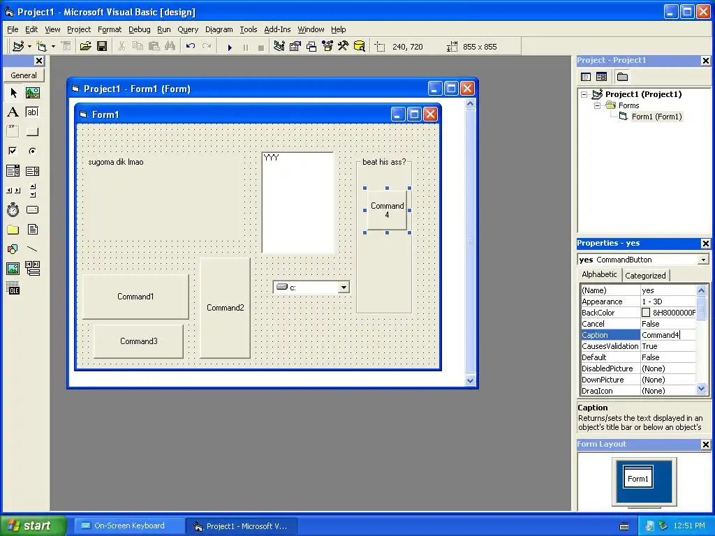The width and height of the screenshot is (715, 536).
Task: Click the Undo arrow icon
Action: pos(191,47)
